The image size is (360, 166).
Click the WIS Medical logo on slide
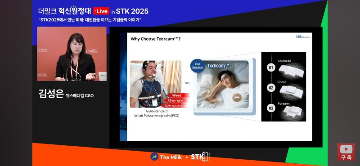[303, 37]
